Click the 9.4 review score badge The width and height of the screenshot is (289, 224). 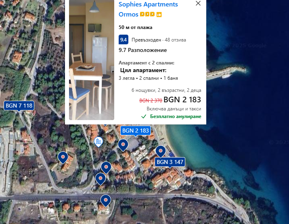[x=123, y=39]
